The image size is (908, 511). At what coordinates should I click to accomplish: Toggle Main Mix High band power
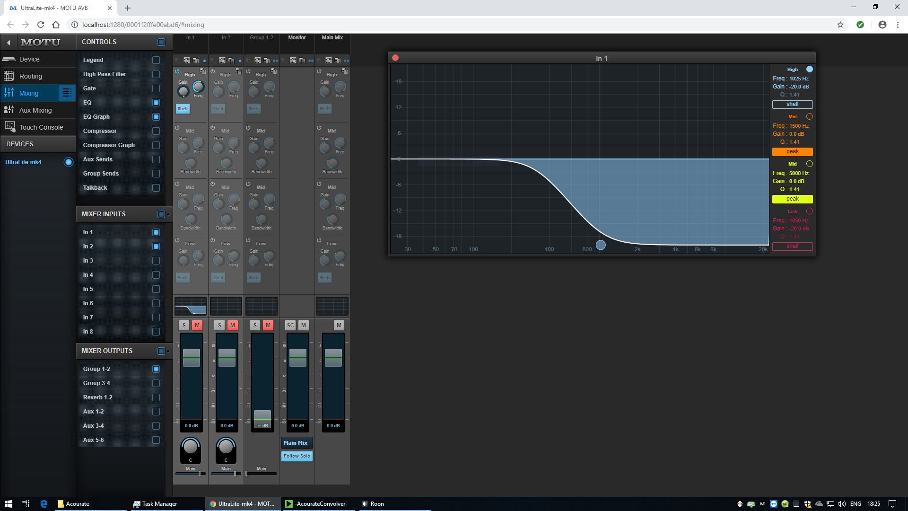(319, 71)
